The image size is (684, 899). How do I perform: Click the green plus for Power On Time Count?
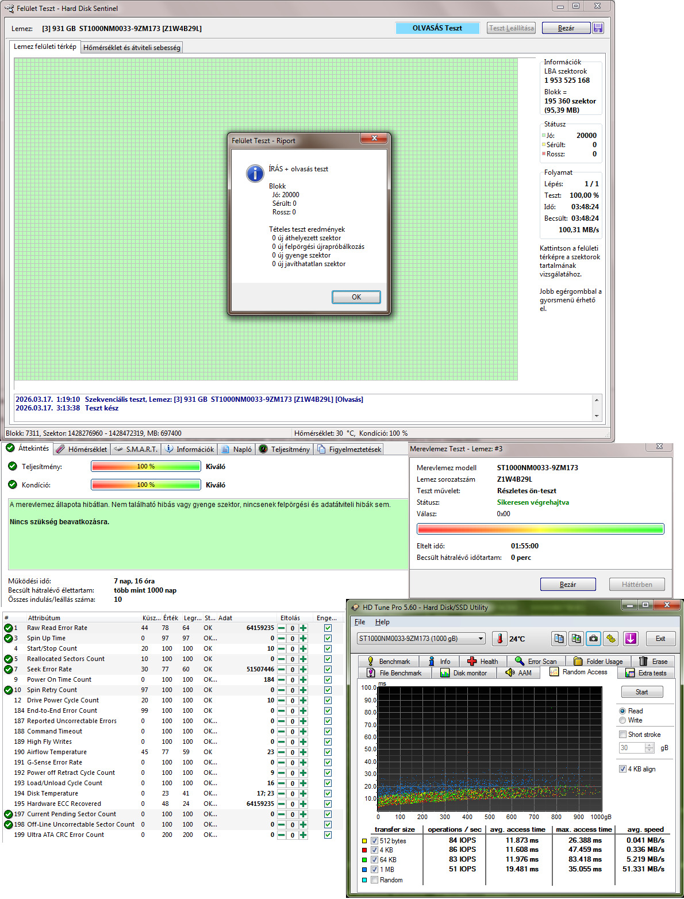click(303, 680)
